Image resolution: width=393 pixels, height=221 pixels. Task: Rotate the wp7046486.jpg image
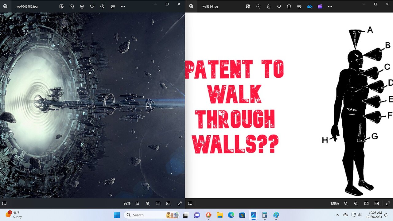coord(72,6)
